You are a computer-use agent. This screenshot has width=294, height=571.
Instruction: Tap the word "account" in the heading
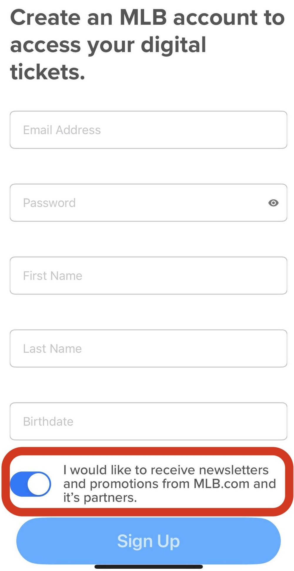pyautogui.click(x=216, y=18)
